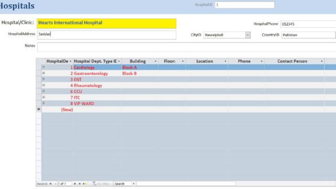
Task: Open HospitalDe column filter arrow
Action: [70, 61]
